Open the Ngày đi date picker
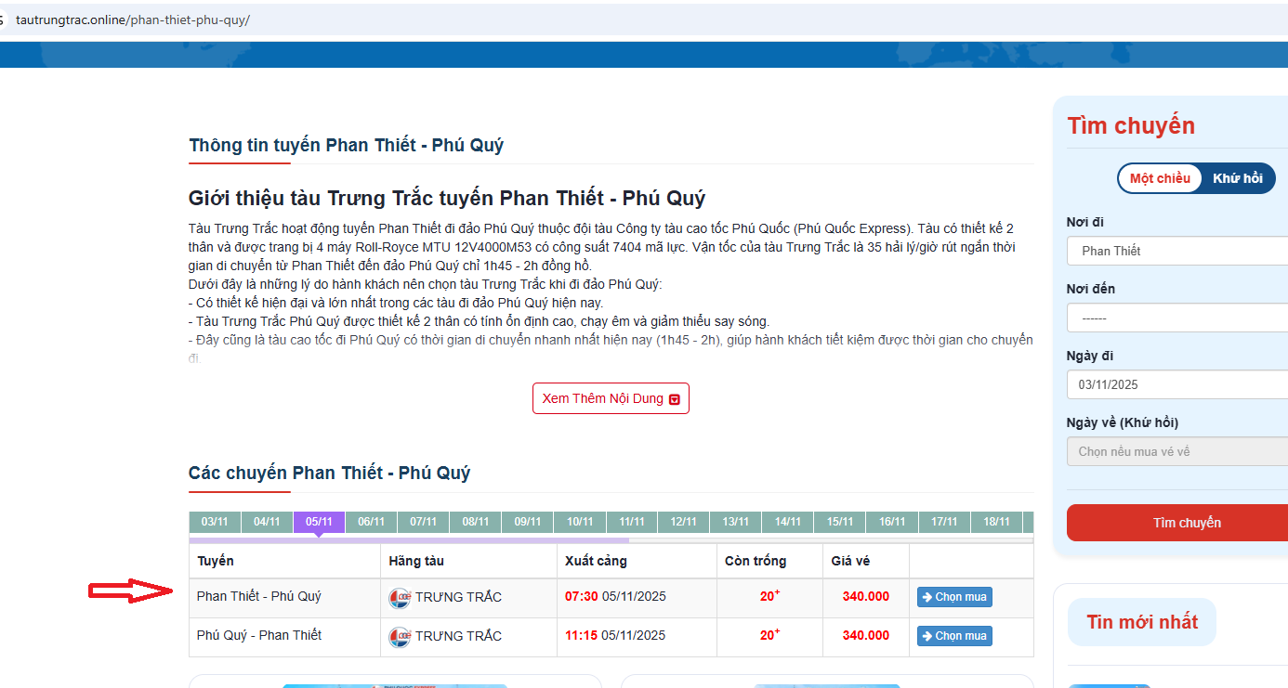The height and width of the screenshot is (688, 1288). click(1177, 384)
